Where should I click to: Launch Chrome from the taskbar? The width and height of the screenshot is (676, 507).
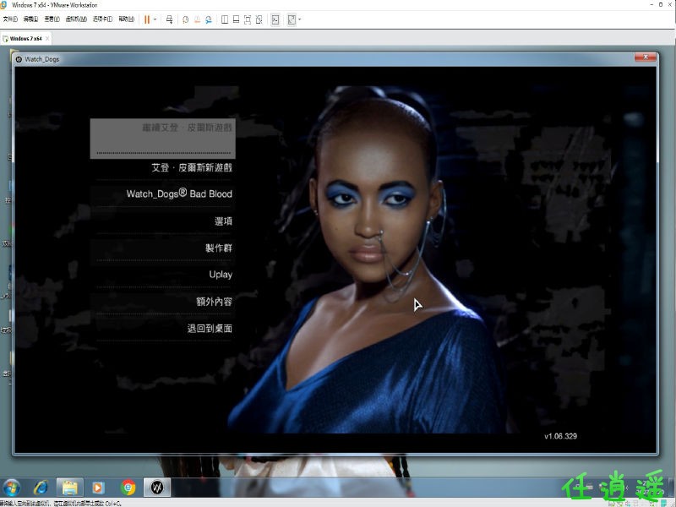pyautogui.click(x=128, y=488)
